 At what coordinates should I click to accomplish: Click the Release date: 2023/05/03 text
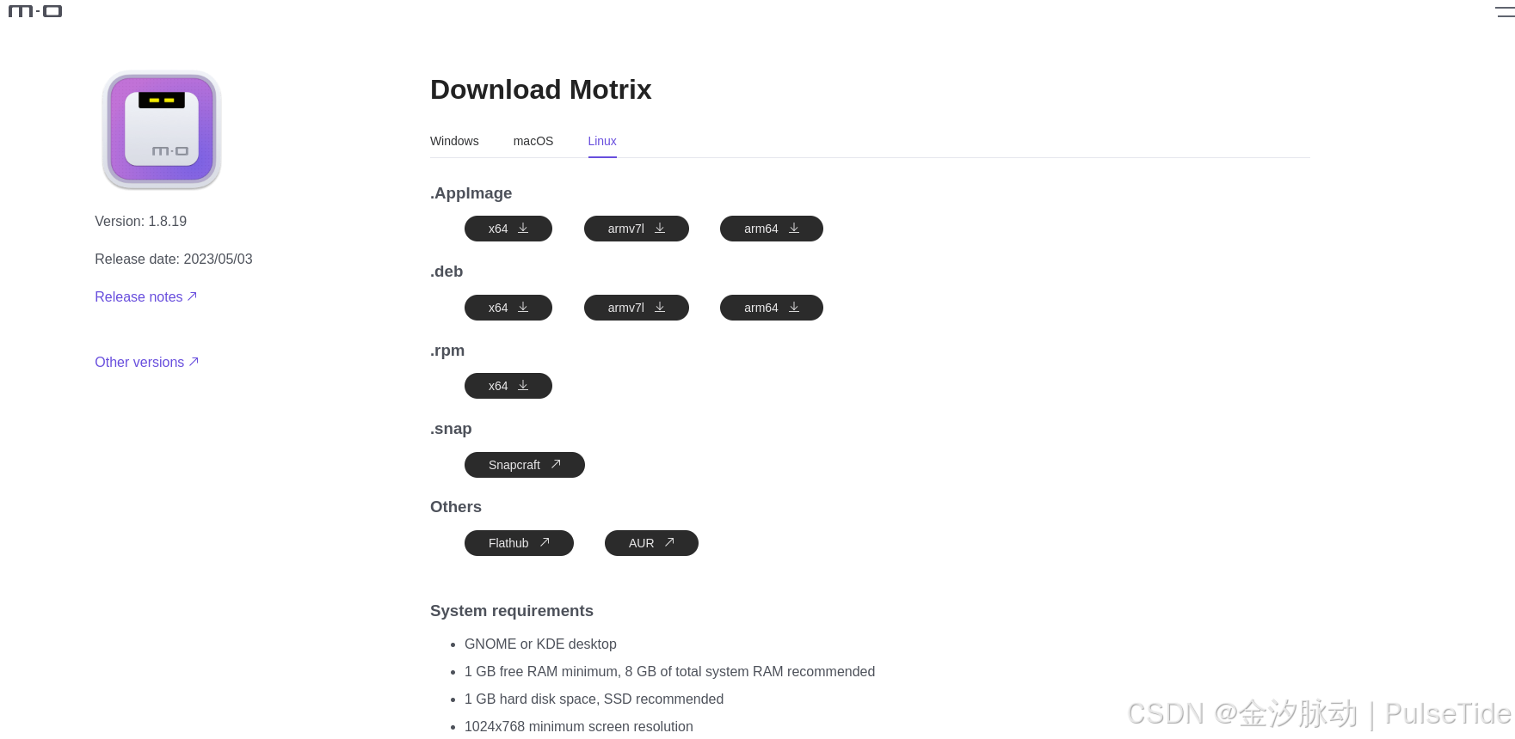(174, 259)
